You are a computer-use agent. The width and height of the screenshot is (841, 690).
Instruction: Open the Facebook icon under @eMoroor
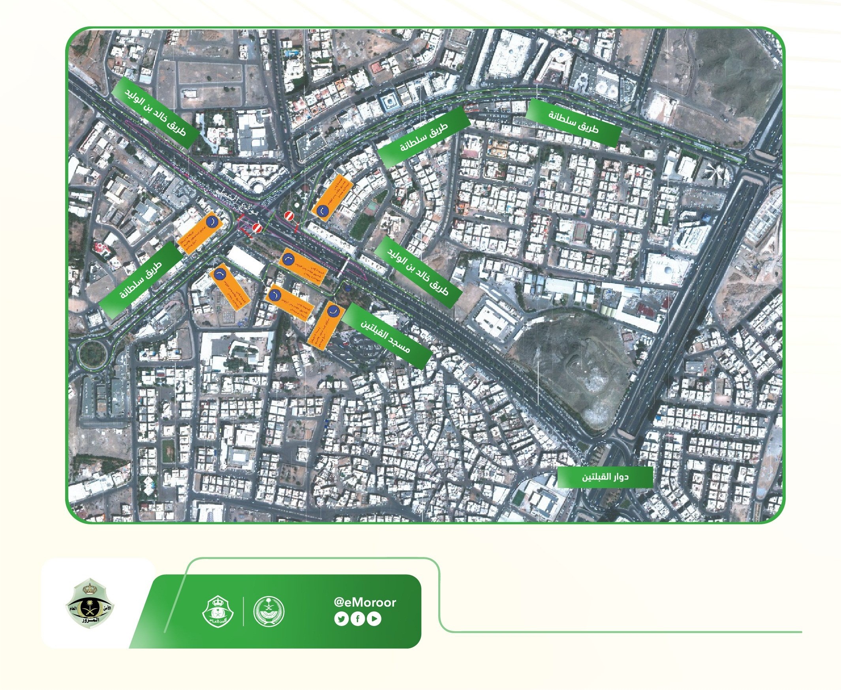[x=357, y=619]
